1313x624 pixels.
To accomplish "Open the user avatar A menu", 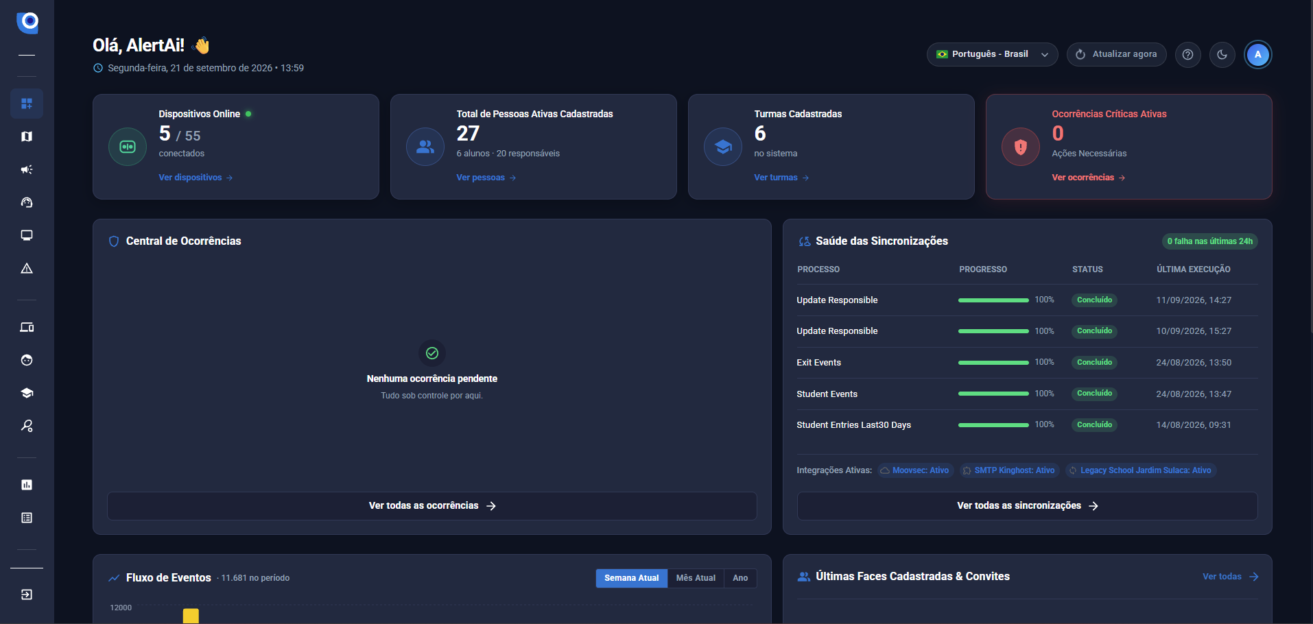I will [x=1257, y=54].
